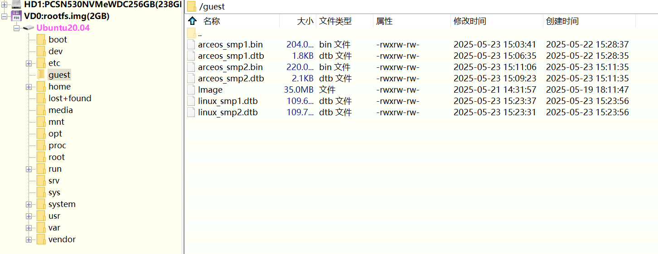
Task: Expand the home folder in tree
Action: (29, 87)
